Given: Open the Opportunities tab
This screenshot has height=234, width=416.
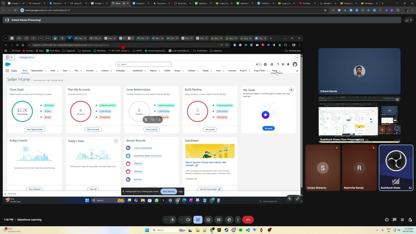Looking at the screenshot, I should click(37, 71).
